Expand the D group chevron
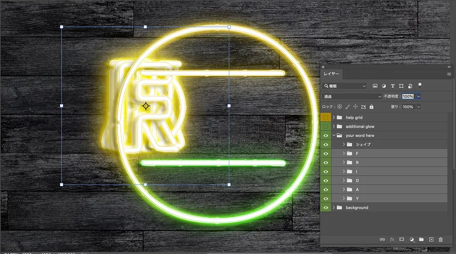 point(344,180)
